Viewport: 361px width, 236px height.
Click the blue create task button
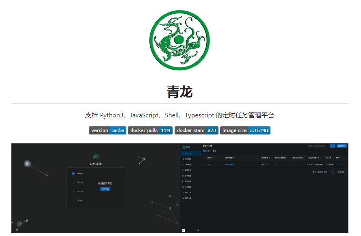click(x=342, y=145)
